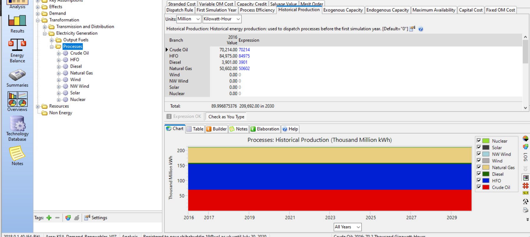Uncheck the Natural Gas legend checkbox
Viewport: 530px width, 237px height.
tap(479, 167)
